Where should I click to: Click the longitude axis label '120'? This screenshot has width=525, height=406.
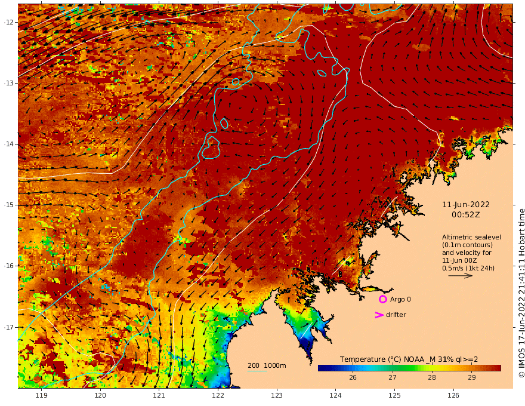[x=100, y=395]
